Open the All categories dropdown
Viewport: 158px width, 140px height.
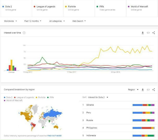pos(57,21)
